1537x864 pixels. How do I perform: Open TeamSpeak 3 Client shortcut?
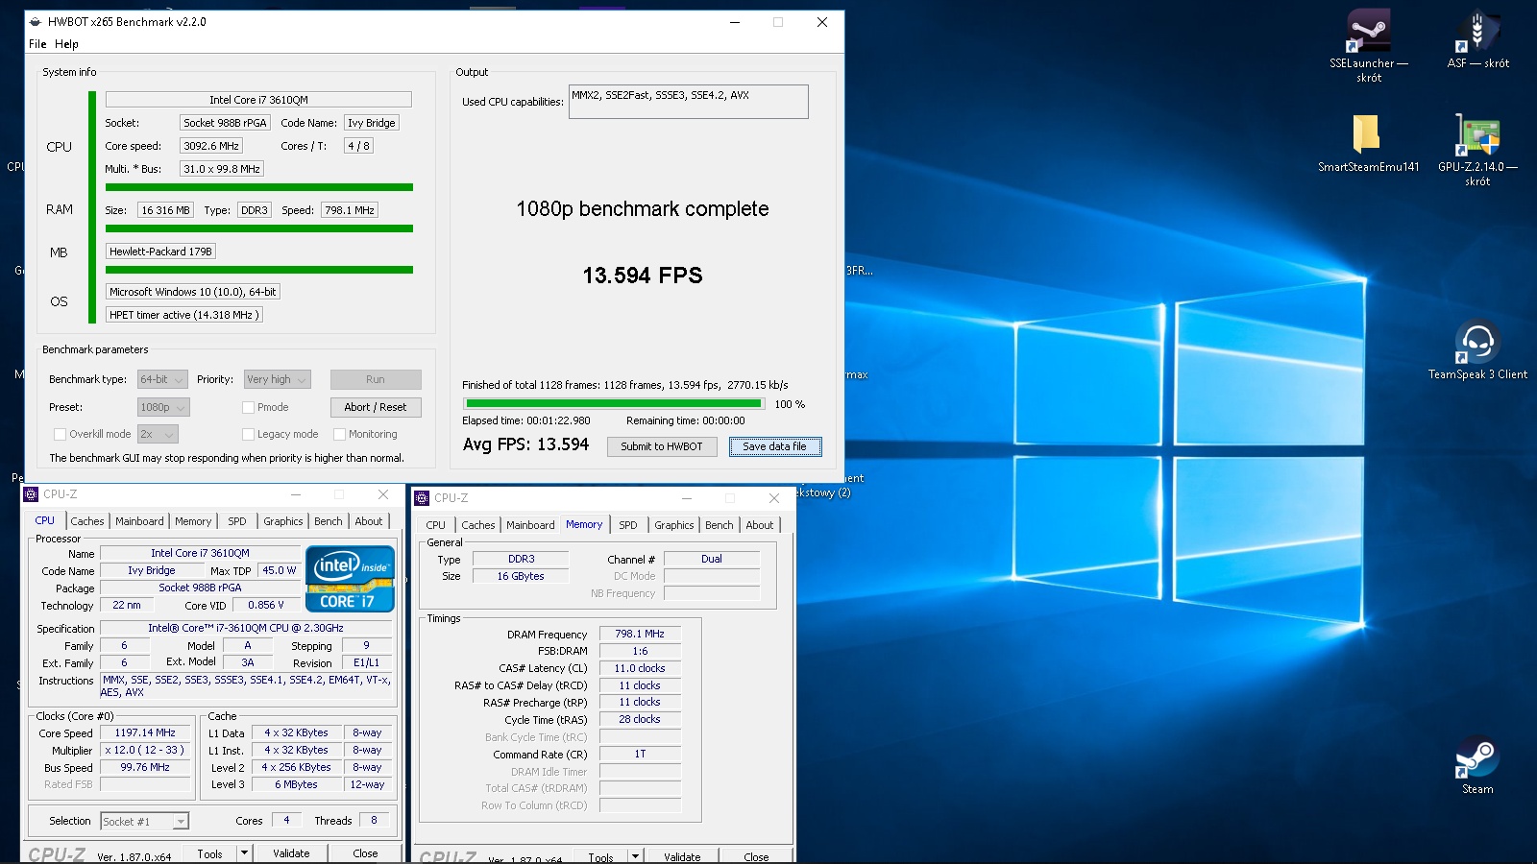1477,349
